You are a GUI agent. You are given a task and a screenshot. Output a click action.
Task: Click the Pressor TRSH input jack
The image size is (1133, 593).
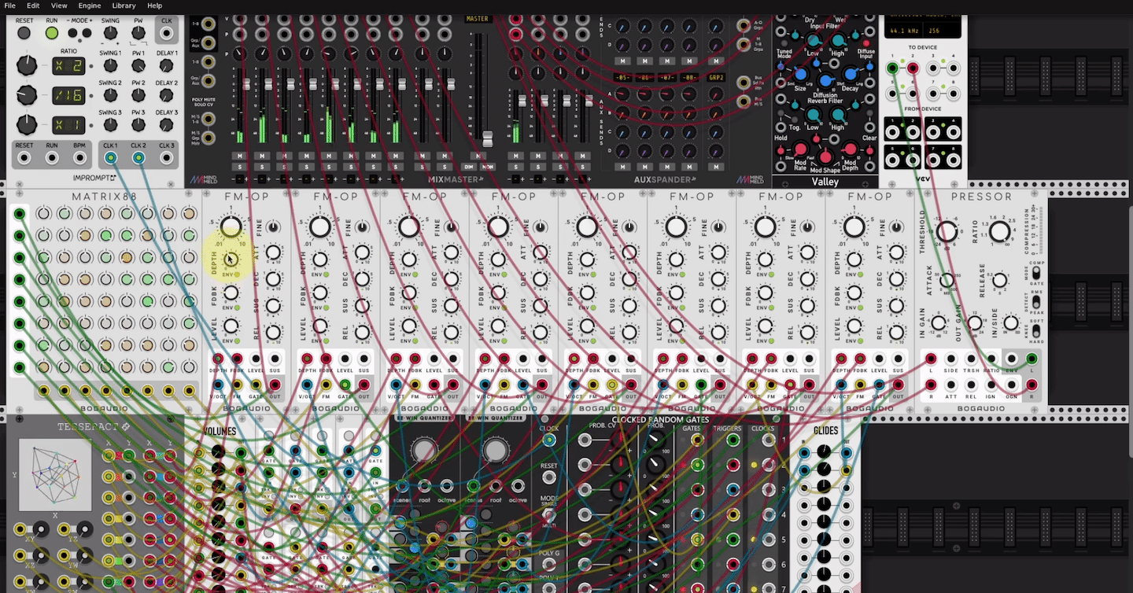click(x=971, y=359)
